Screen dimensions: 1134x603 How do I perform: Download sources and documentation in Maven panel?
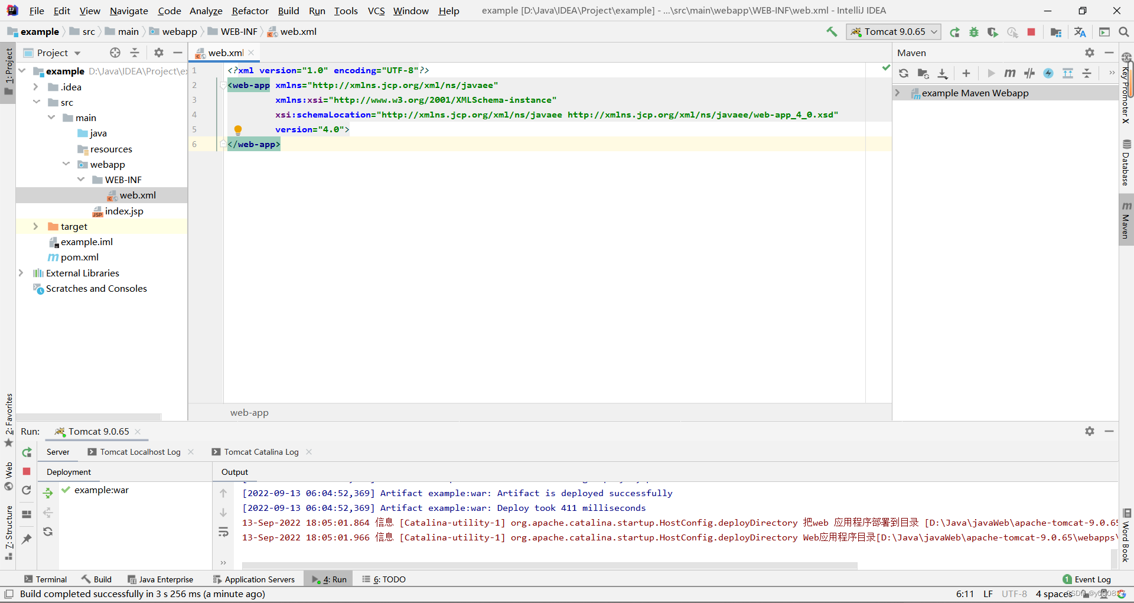[943, 73]
